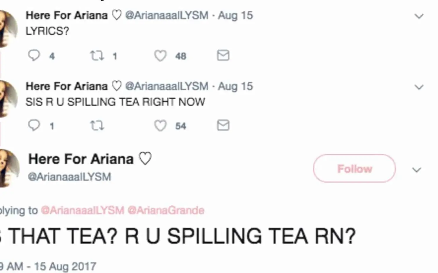
Task: Like the LYRICS? tweet
Action: coord(160,56)
